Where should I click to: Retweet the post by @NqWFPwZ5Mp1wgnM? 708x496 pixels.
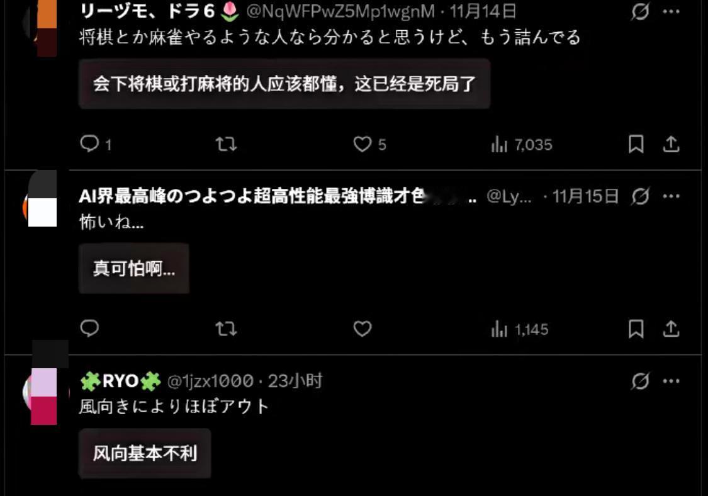226,144
